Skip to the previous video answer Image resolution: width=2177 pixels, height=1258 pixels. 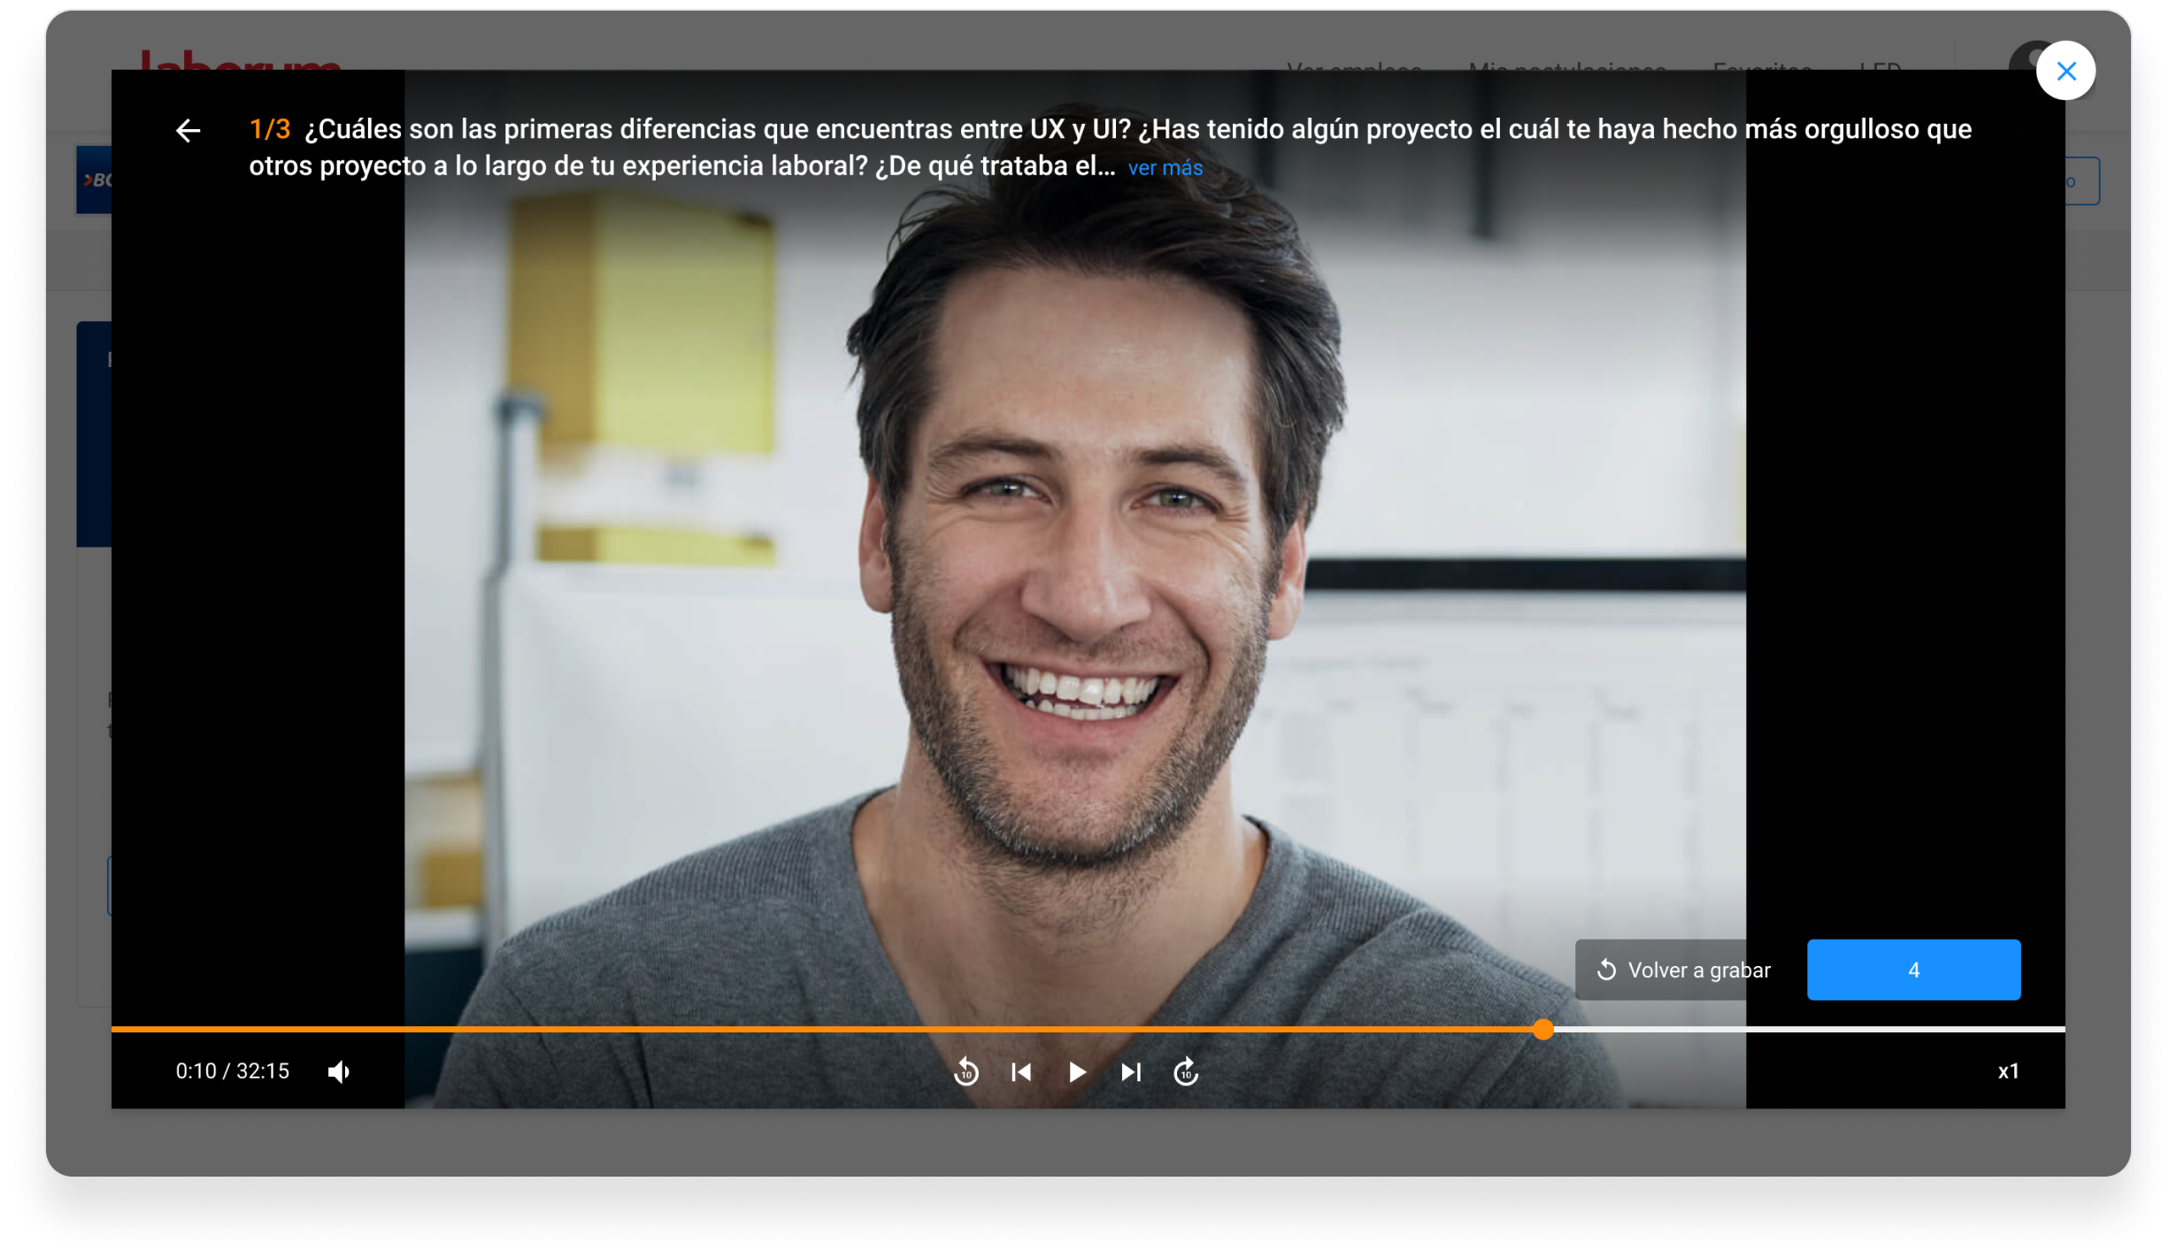[x=1021, y=1072]
